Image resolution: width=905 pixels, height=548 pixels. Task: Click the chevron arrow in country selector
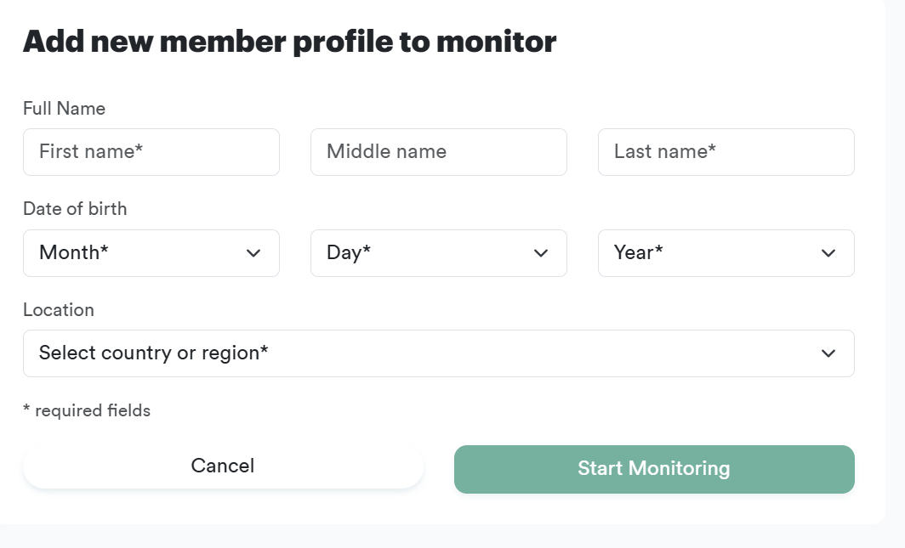[x=828, y=353]
